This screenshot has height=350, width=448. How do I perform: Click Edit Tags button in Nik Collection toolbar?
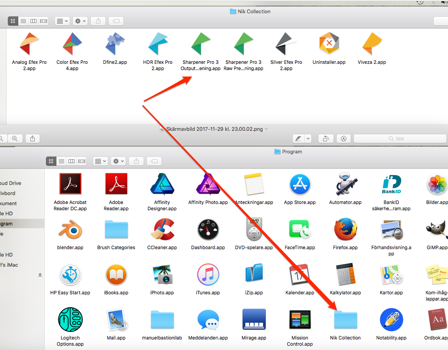(116, 21)
